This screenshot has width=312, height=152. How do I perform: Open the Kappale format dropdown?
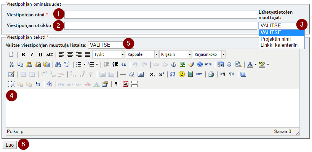coord(142,54)
